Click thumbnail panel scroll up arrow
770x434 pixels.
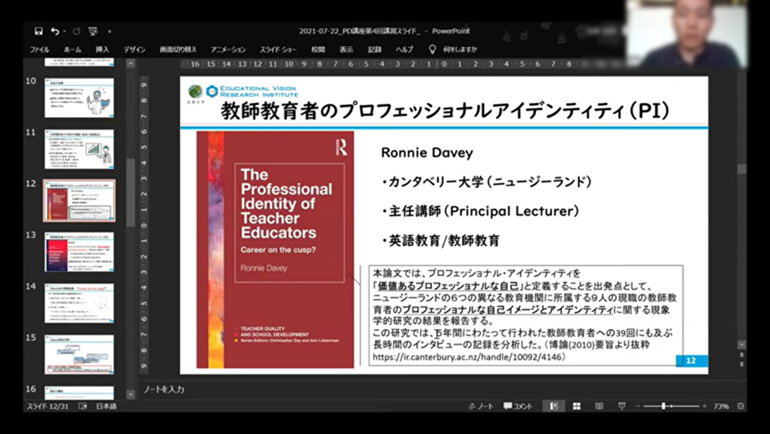[x=131, y=63]
